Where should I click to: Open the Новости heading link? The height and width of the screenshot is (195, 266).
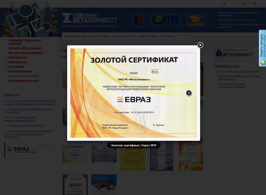click(x=12, y=95)
